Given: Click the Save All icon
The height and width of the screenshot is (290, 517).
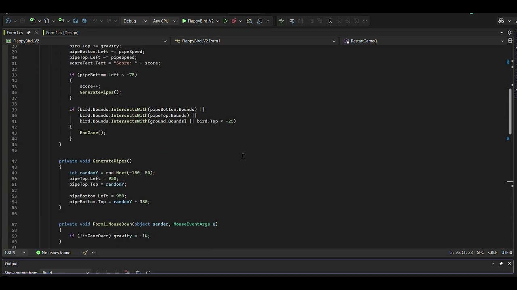Looking at the screenshot, I should (84, 21).
